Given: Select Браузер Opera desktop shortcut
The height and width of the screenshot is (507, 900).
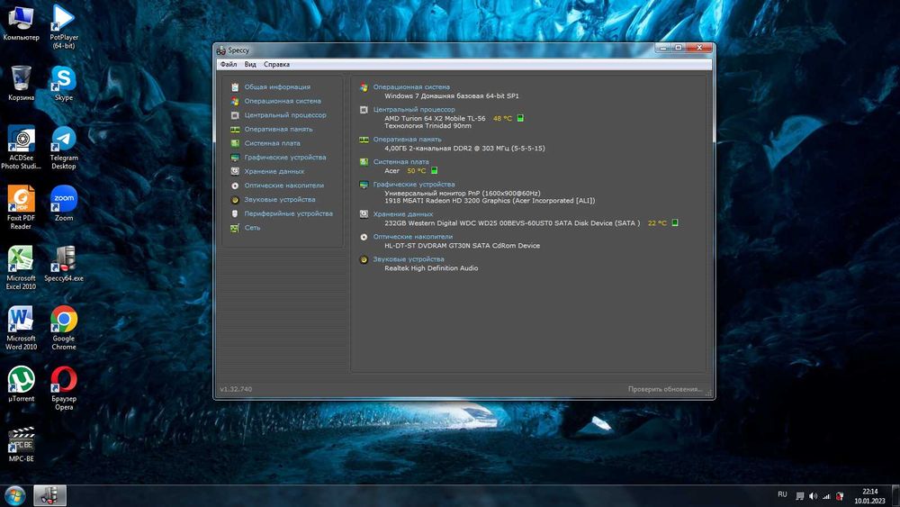Looking at the screenshot, I should [64, 388].
